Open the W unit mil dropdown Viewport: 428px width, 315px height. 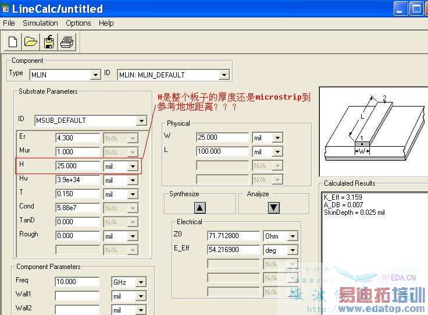[x=277, y=137]
